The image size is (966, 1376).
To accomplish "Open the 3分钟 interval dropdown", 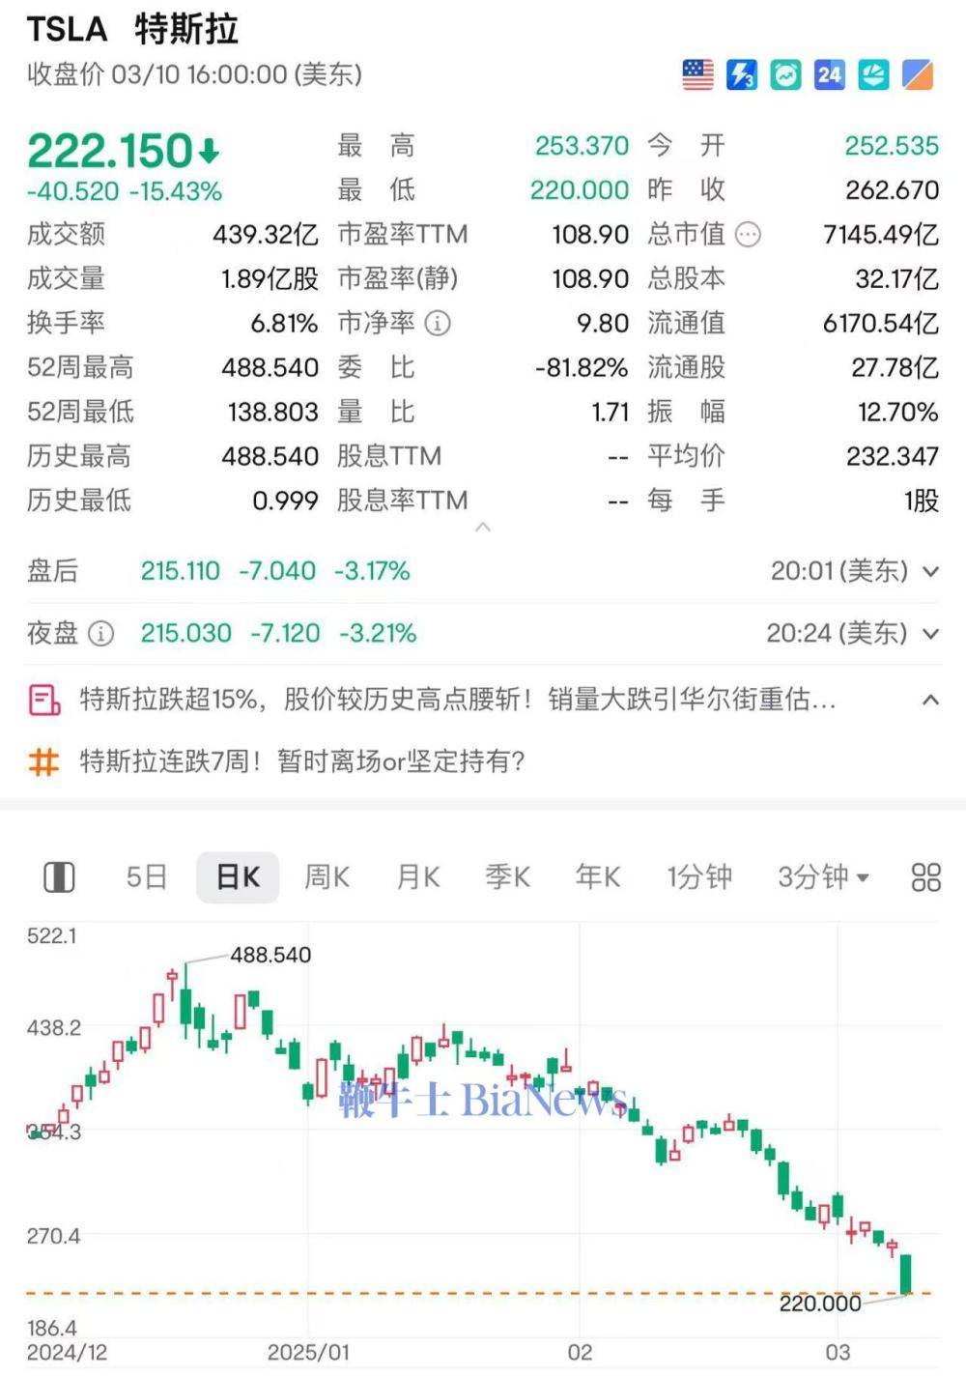I will click(x=824, y=877).
